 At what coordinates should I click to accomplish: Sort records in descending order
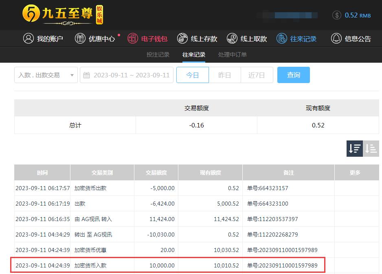[354, 149]
